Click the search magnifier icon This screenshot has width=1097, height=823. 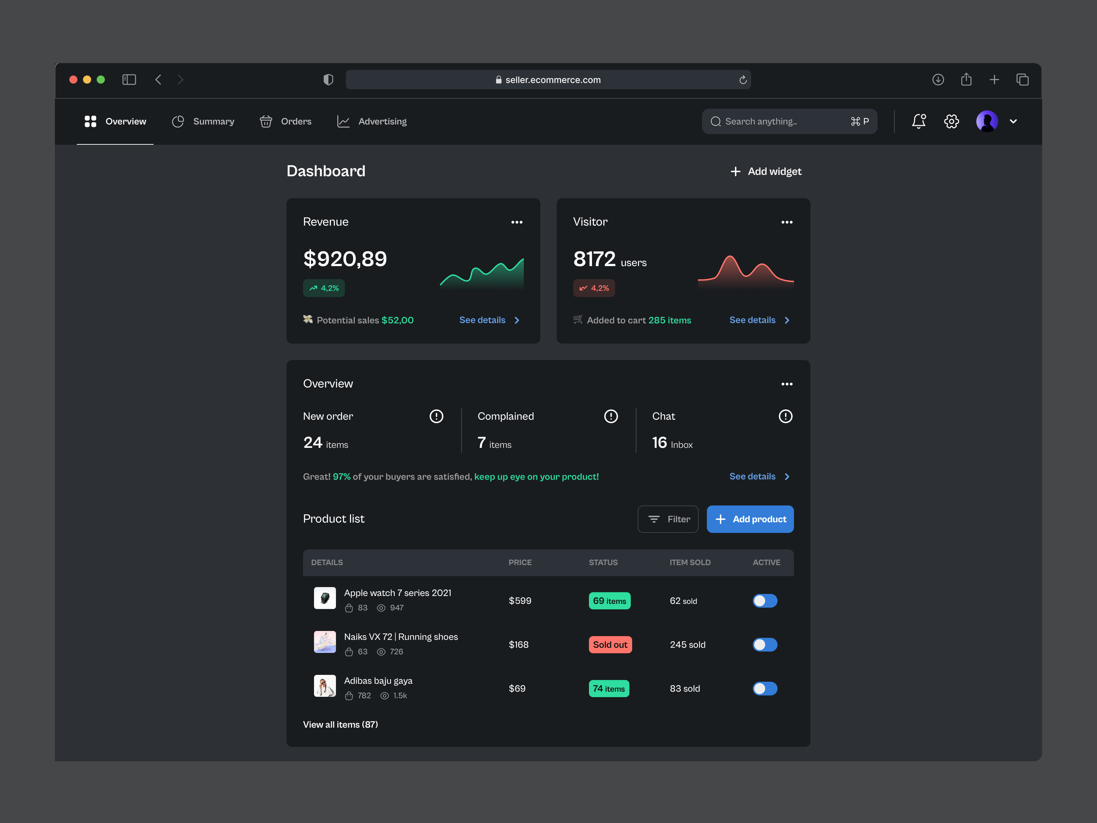pyautogui.click(x=716, y=121)
